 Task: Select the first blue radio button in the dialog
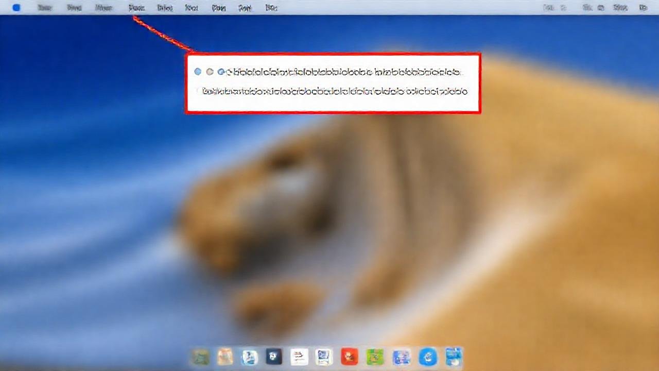[x=198, y=72]
